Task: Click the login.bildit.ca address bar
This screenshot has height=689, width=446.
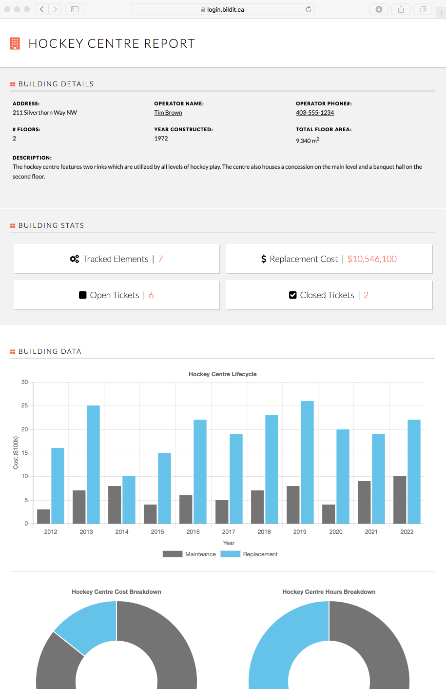Action: 223,9
